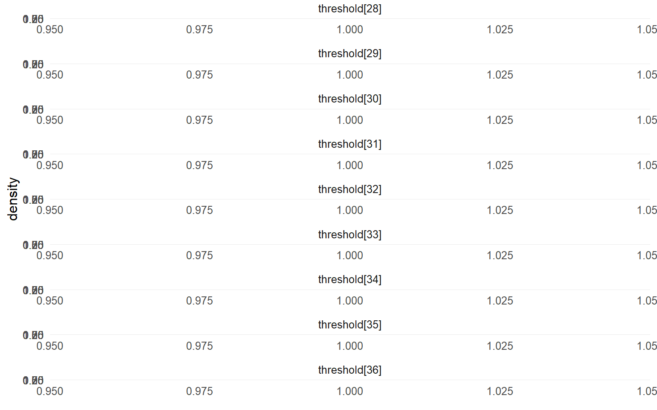
Task: Click the 1.025 tick under threshold[34]
Action: (x=500, y=301)
